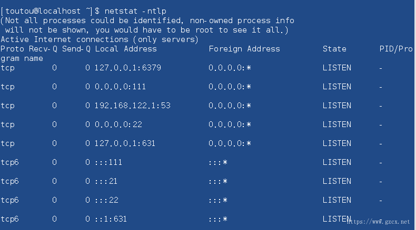Click the Foreign Address column header
Image resolution: width=416 pixels, height=230 pixels.
pyautogui.click(x=244, y=49)
